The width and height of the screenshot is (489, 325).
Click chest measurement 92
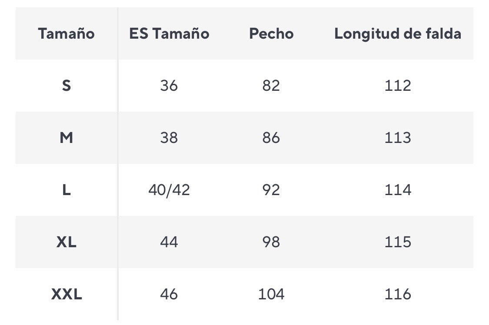pos(271,190)
